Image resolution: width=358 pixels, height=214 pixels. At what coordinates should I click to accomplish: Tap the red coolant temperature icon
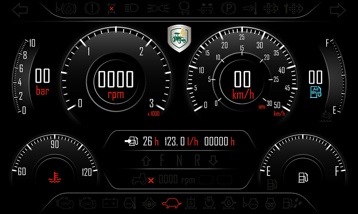point(55,177)
